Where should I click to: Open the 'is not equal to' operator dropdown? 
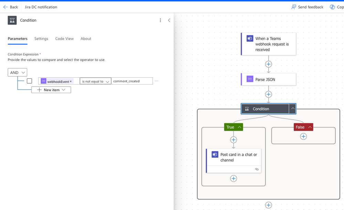[x=95, y=81]
